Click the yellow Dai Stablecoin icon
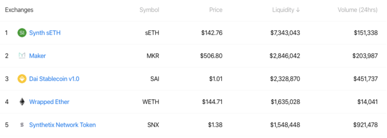 pyautogui.click(x=22, y=79)
